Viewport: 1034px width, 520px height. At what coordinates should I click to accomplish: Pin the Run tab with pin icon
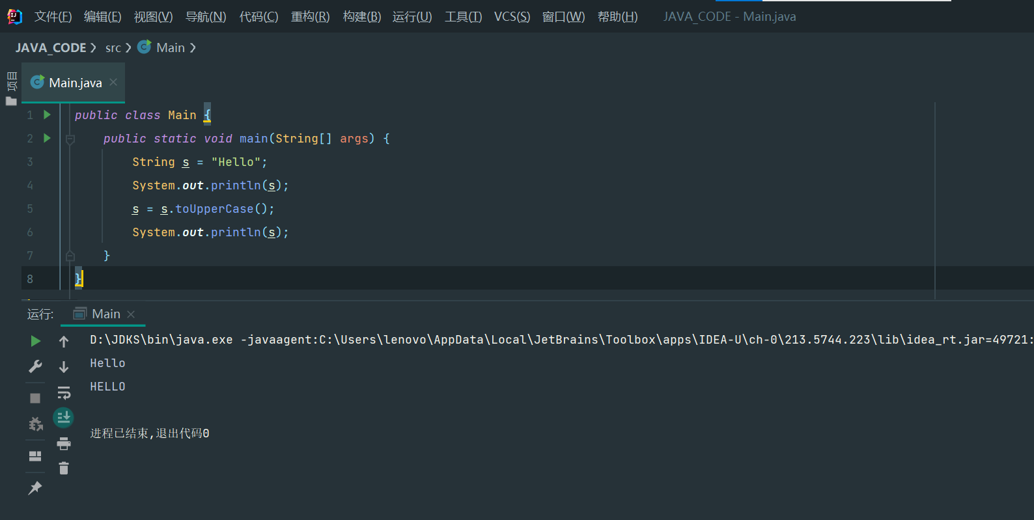point(35,487)
